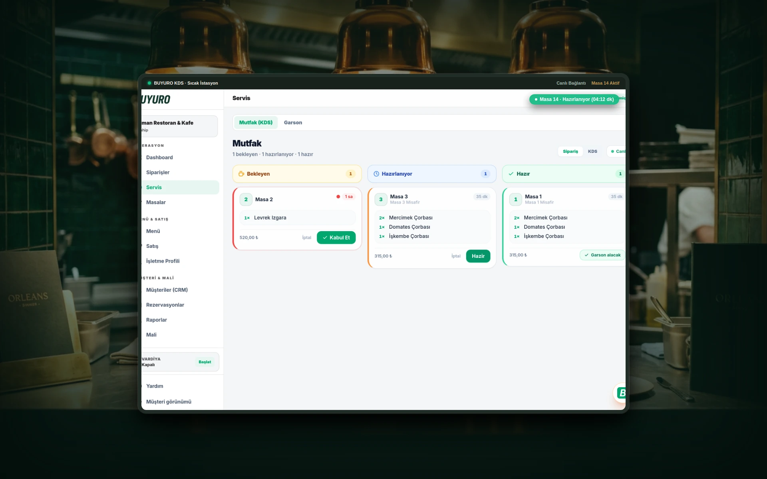This screenshot has width=767, height=479.
Task: Click the green status dot beside BUYURO KDS
Action: pos(149,83)
